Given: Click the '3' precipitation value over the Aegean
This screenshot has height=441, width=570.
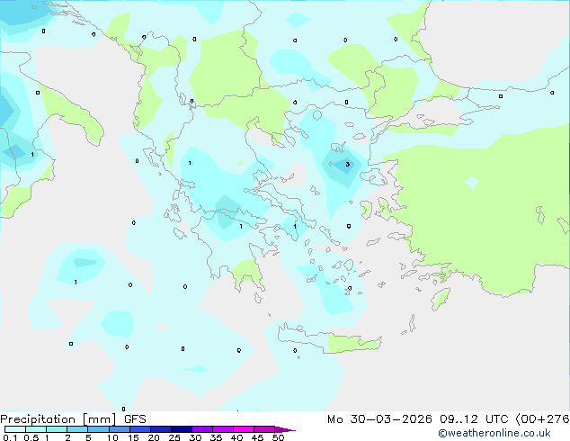Looking at the screenshot, I should click(x=348, y=164).
